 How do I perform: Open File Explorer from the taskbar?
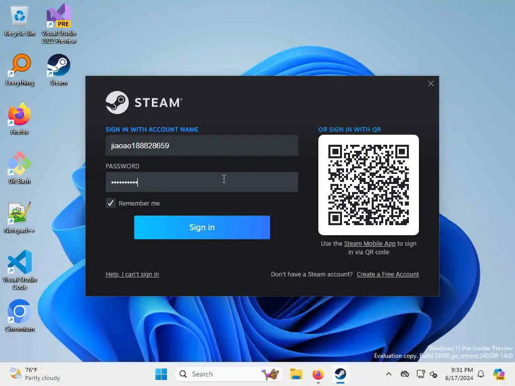pyautogui.click(x=296, y=374)
